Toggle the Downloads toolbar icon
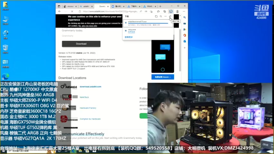274x154 pixels. 171,11
